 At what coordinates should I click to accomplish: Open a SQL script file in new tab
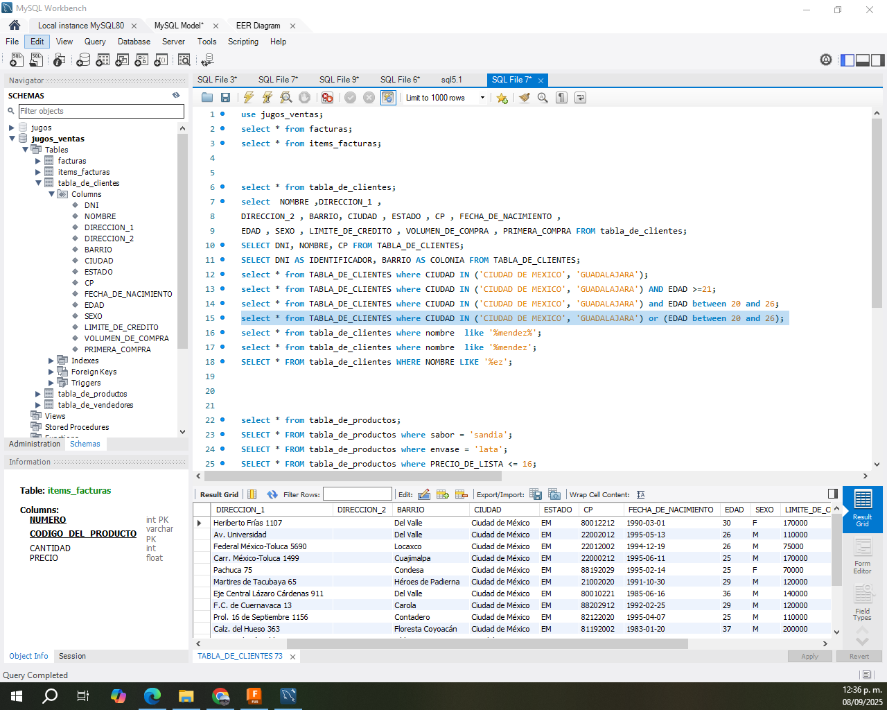(36, 60)
